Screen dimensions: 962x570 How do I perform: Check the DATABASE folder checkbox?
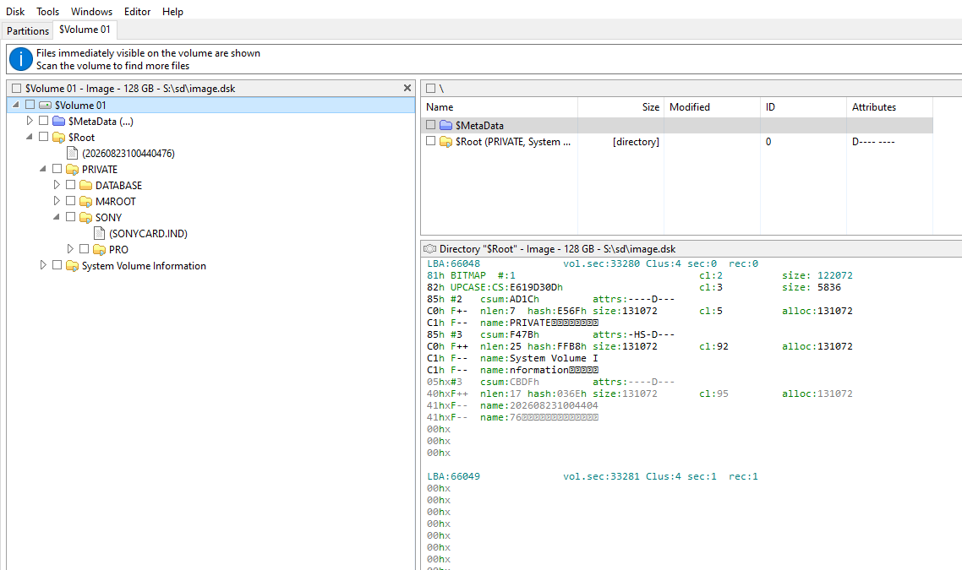point(70,184)
